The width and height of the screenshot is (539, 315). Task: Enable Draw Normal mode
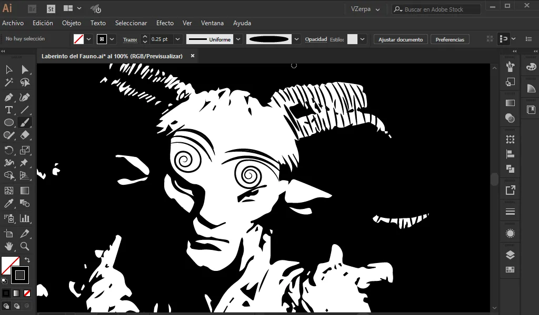pos(6,306)
